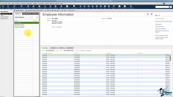Open the Lists menu
Viewport: 173px width, 97px height.
tap(13, 4)
